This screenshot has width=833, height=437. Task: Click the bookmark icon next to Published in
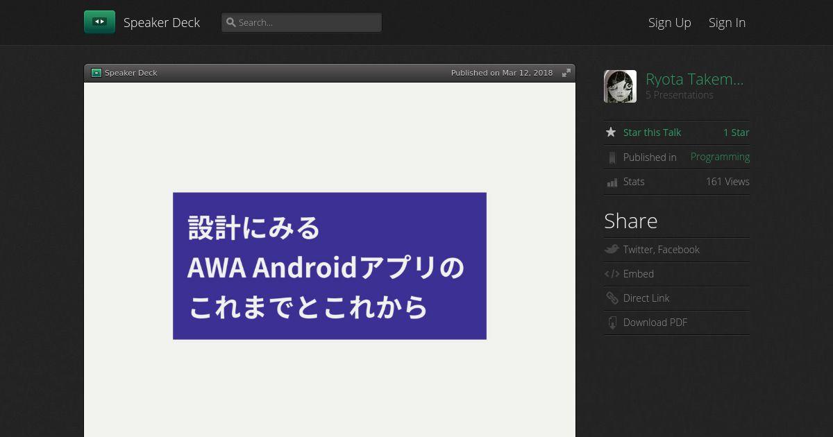(612, 157)
